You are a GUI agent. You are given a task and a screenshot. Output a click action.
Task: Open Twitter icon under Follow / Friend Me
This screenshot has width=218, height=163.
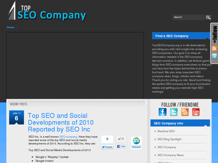(174, 112)
